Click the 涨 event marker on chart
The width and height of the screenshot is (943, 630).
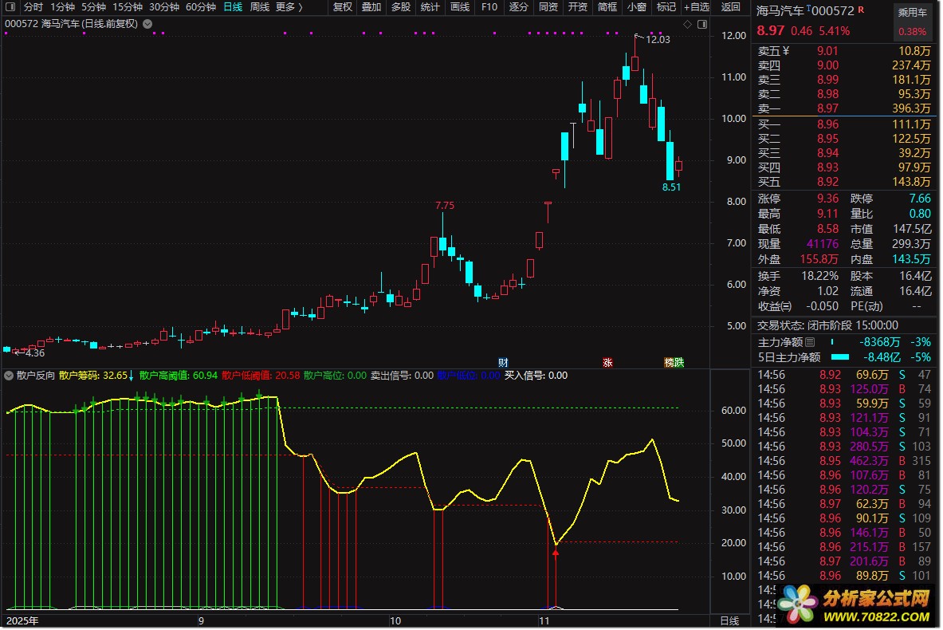point(607,362)
